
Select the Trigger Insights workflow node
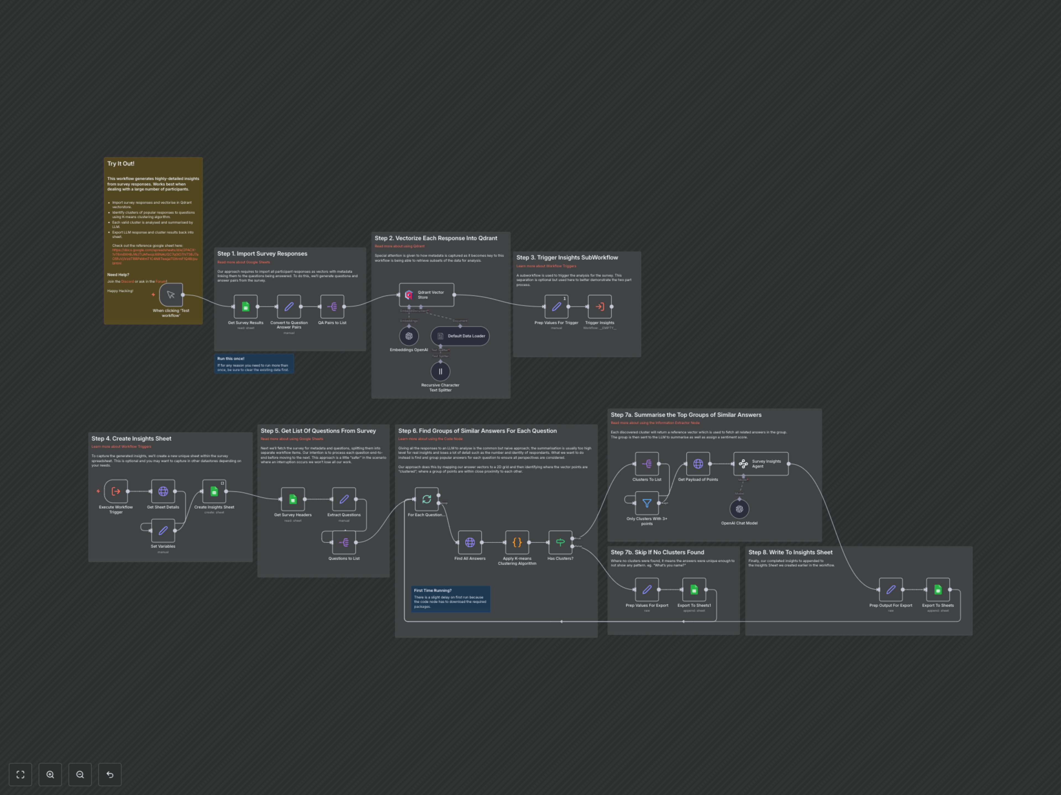coord(600,307)
